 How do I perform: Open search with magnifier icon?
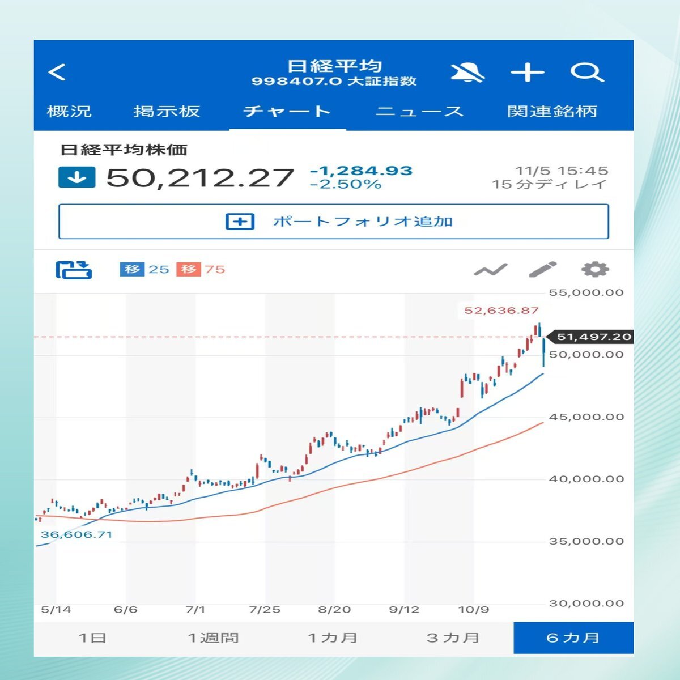click(x=586, y=73)
